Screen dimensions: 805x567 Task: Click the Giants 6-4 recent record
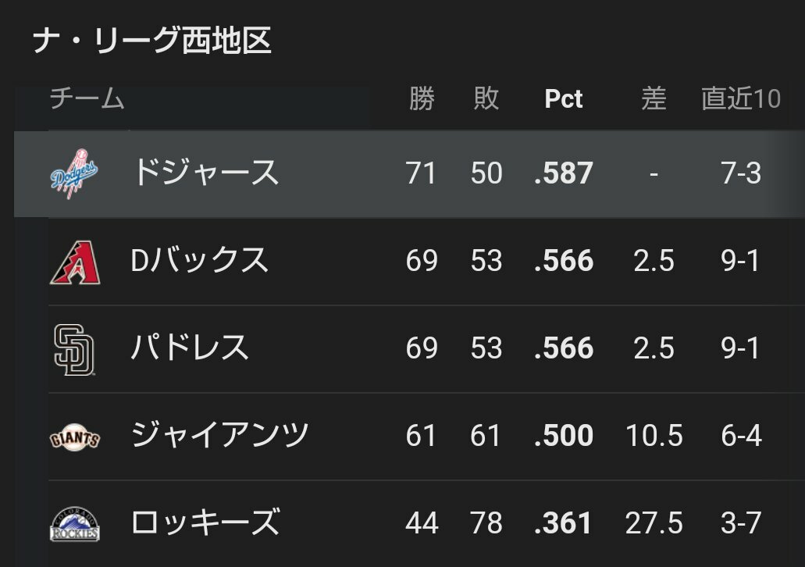tap(741, 436)
